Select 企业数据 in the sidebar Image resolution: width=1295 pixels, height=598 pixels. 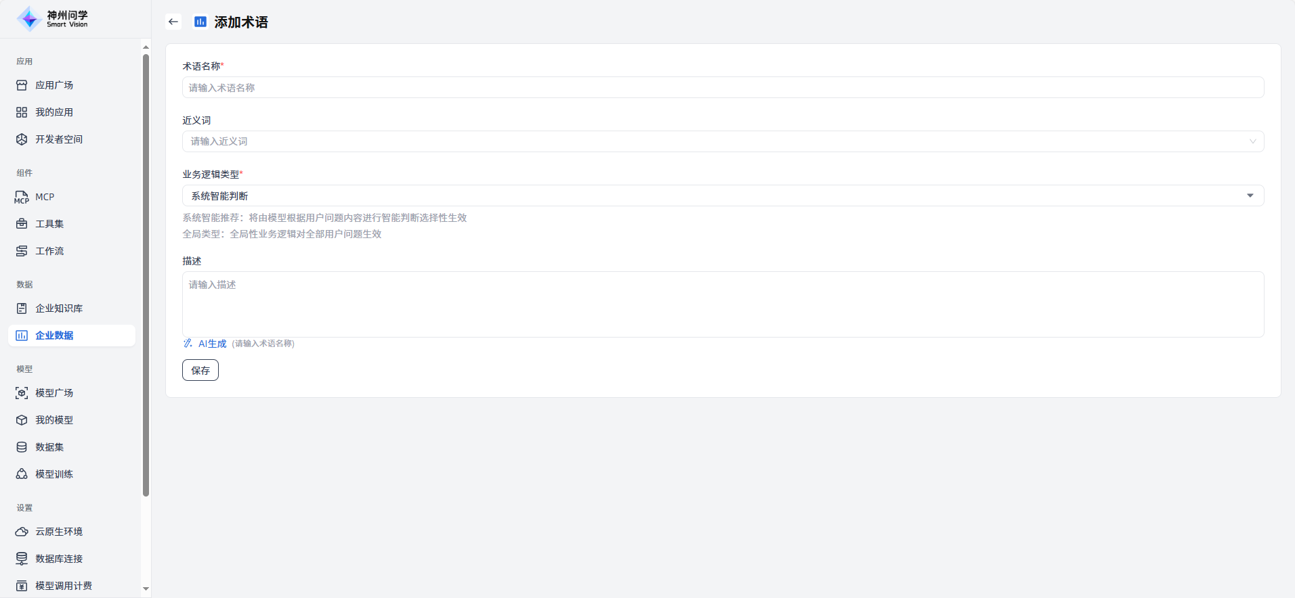pyautogui.click(x=54, y=336)
